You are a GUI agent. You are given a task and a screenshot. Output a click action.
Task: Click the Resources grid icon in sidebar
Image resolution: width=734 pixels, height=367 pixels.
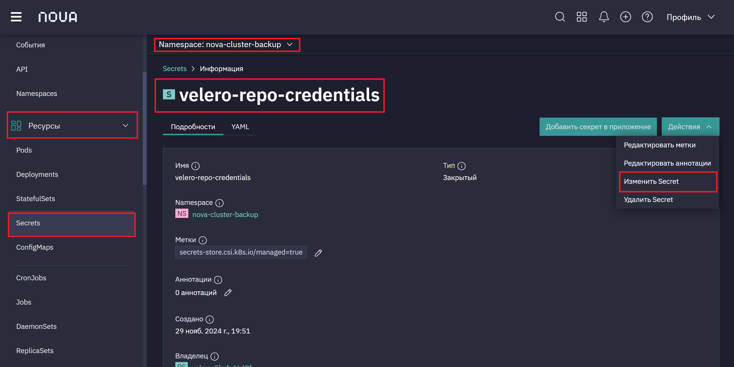(16, 126)
